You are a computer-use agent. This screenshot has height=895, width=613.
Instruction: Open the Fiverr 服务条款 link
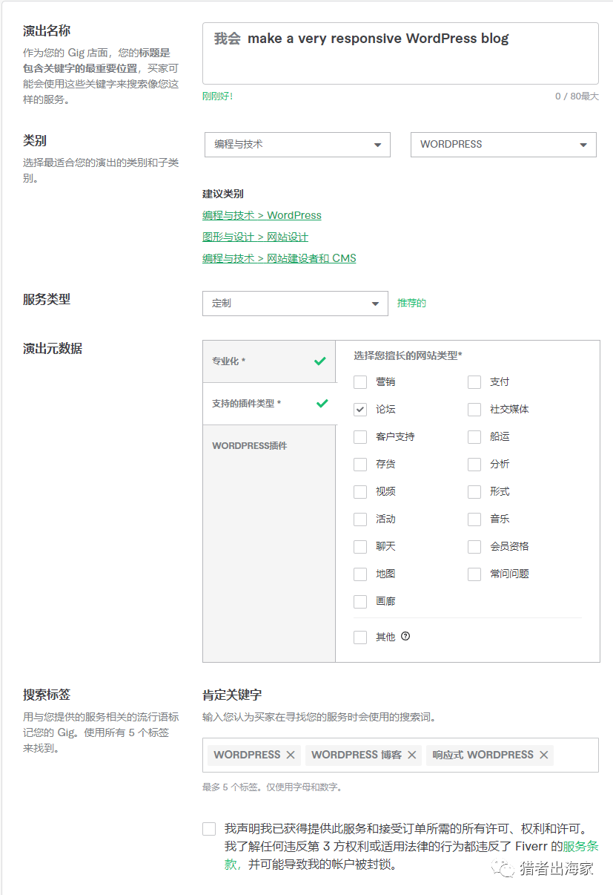pyautogui.click(x=580, y=846)
